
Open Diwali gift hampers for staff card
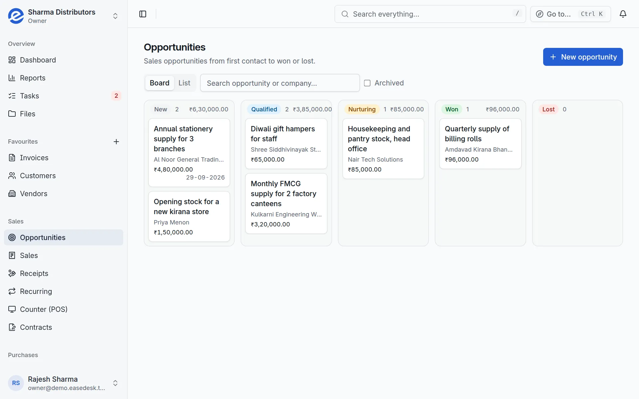[286, 144]
